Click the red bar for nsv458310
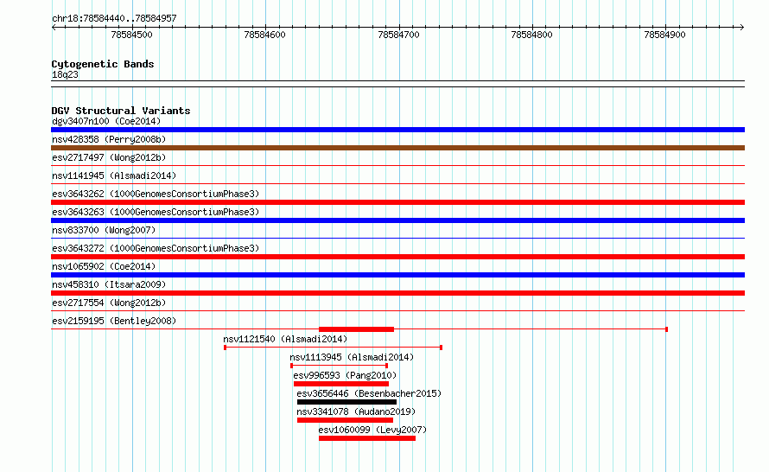Viewport: 769px width, 472px height. (397, 293)
